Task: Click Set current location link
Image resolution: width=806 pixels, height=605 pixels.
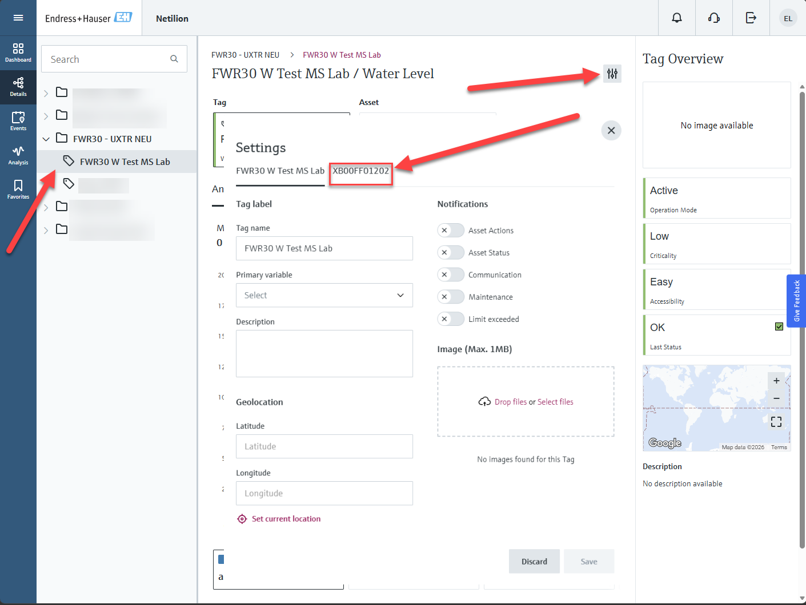Action: click(x=286, y=519)
